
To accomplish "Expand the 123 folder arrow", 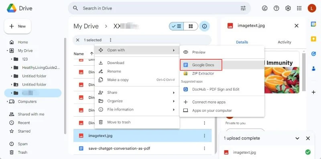I will [12, 59].
